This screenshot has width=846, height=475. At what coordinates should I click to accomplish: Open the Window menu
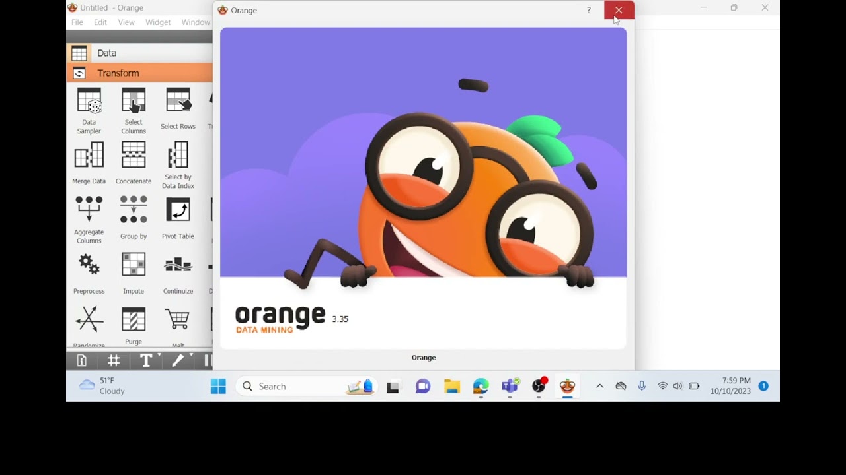(196, 22)
